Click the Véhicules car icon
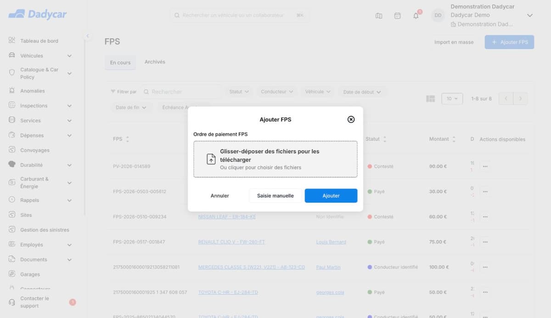 (x=12, y=56)
